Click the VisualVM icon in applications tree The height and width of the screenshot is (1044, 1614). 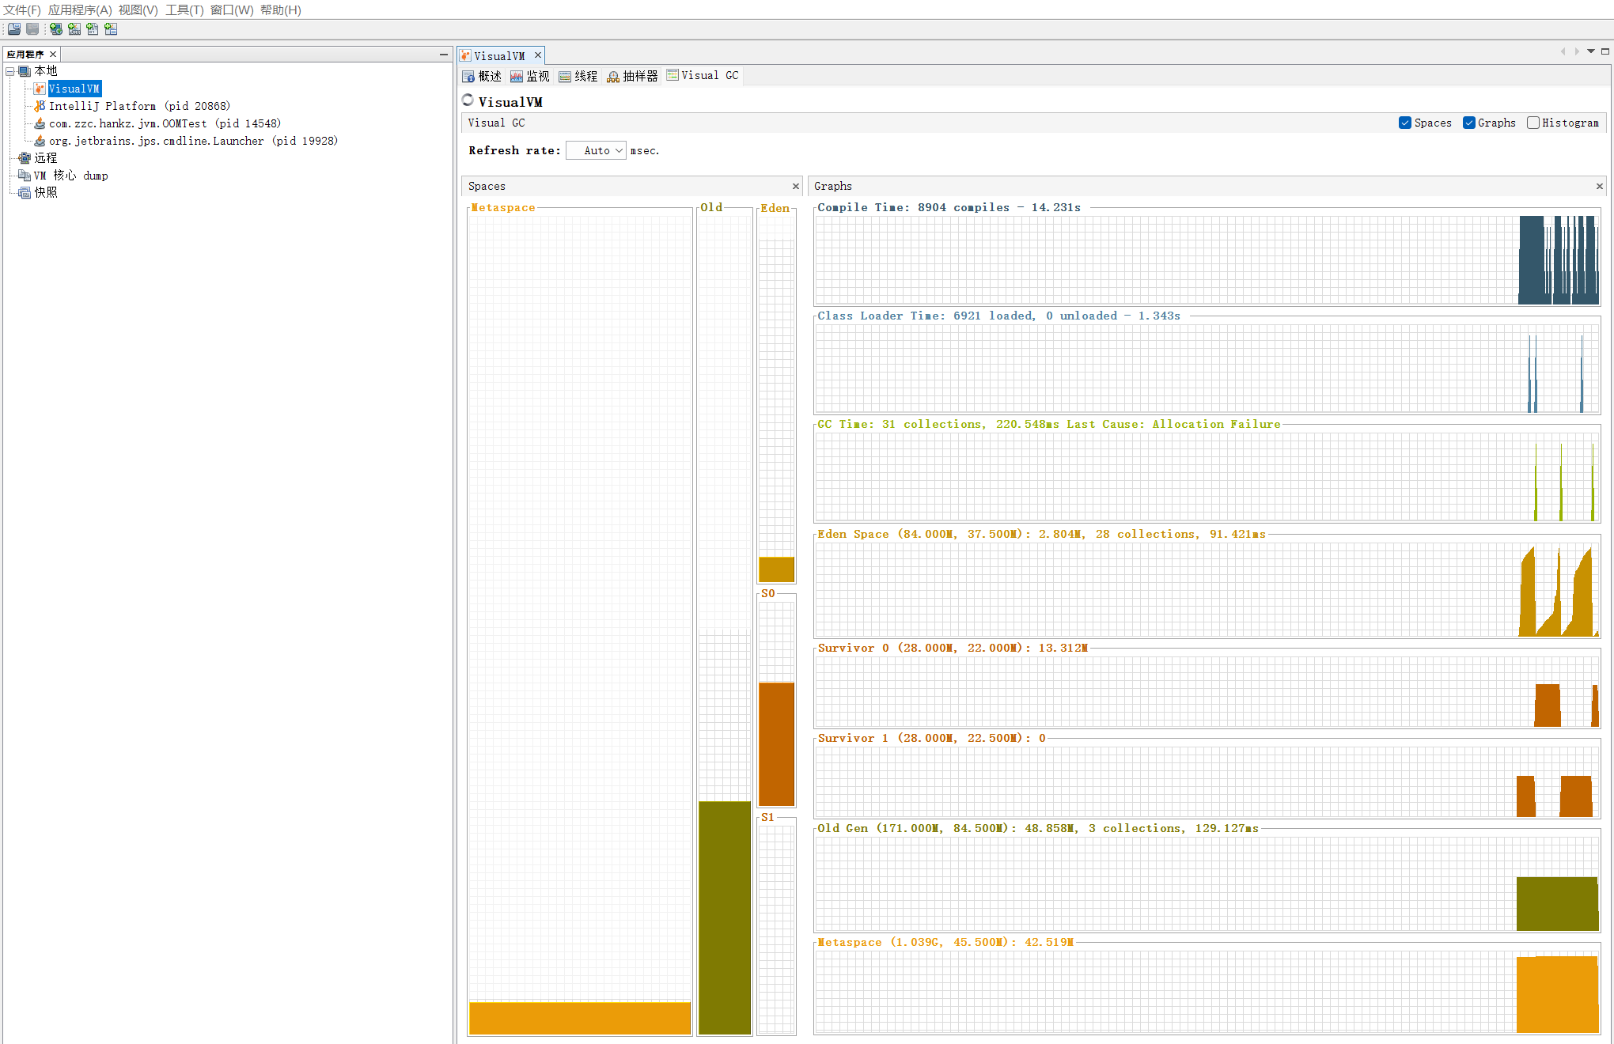point(40,89)
